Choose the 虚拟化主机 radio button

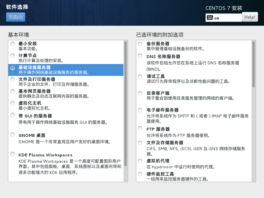tap(13, 103)
